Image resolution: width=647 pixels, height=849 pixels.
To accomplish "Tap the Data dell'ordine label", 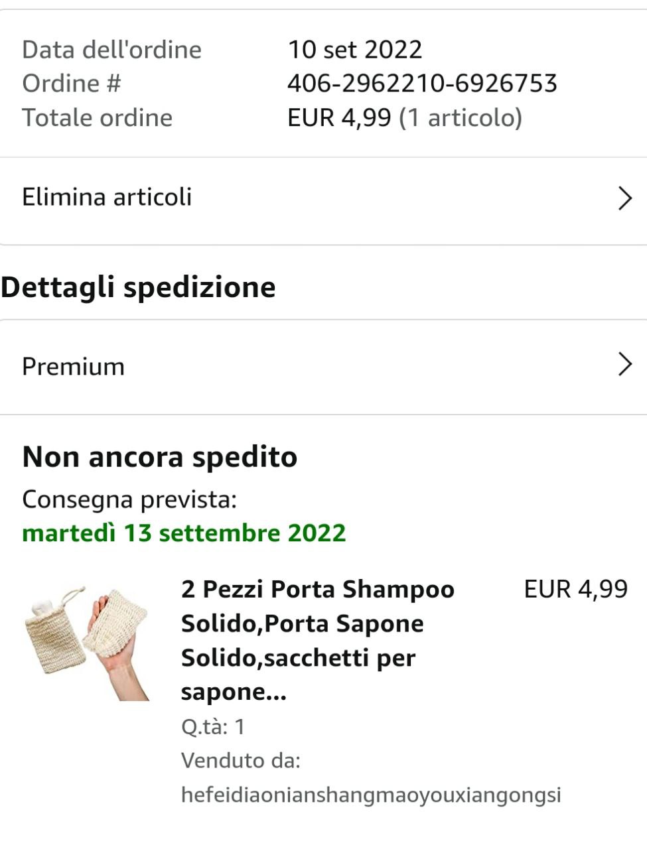I will click(111, 50).
